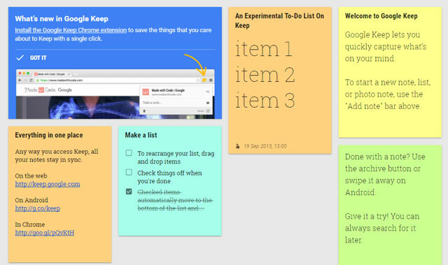Viewport: 448px width, 265px height.
Task: Click the yellow Keep extension icon in browser preview
Action: [x=204, y=80]
